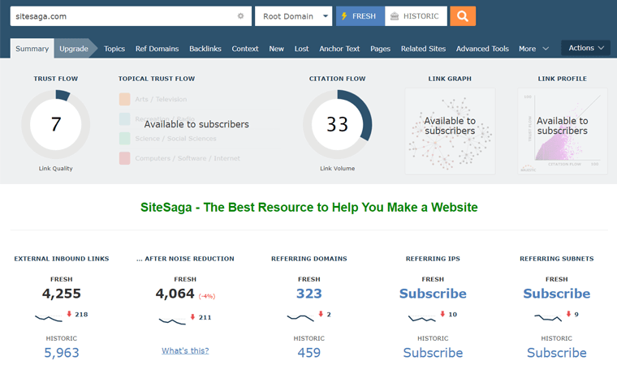The height and width of the screenshot is (365, 617).
Task: Open the Related Sites tab
Action: point(423,49)
